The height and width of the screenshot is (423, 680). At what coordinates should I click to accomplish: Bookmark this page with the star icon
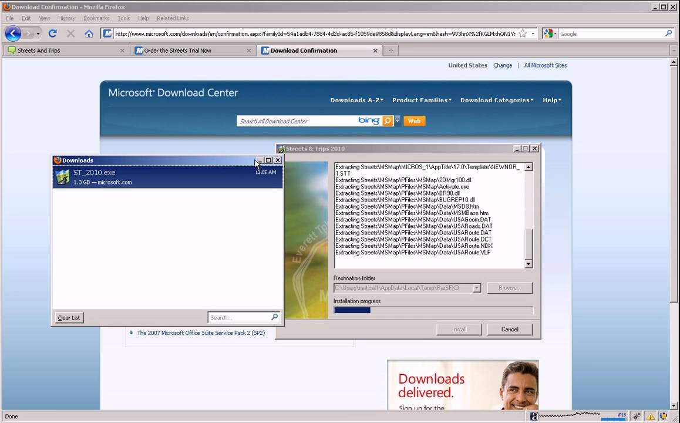click(x=523, y=33)
